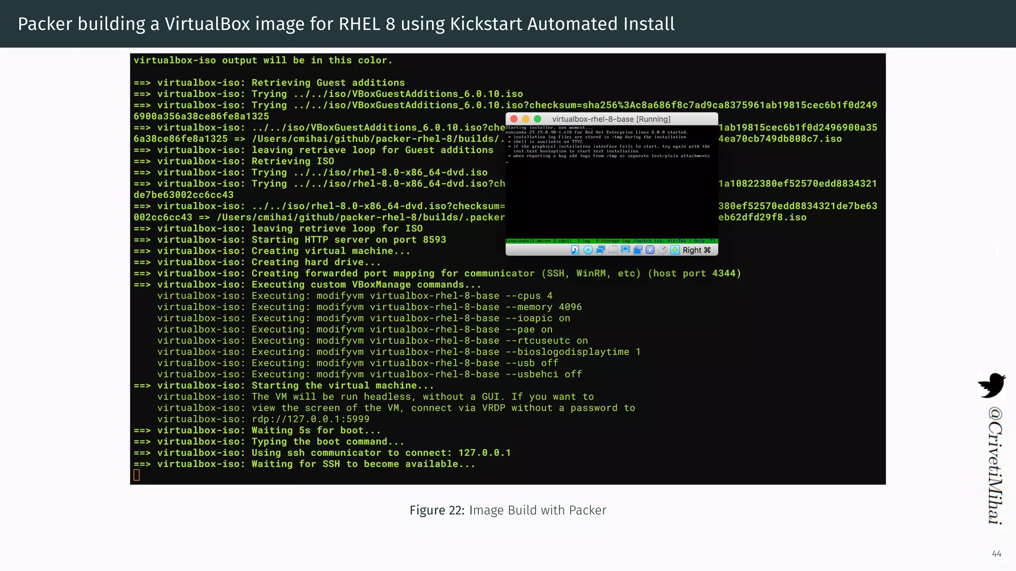1016x571 pixels.
Task: Click the '--bioslogodisplaytime 1' modifyvm line
Action: pyautogui.click(x=399, y=352)
